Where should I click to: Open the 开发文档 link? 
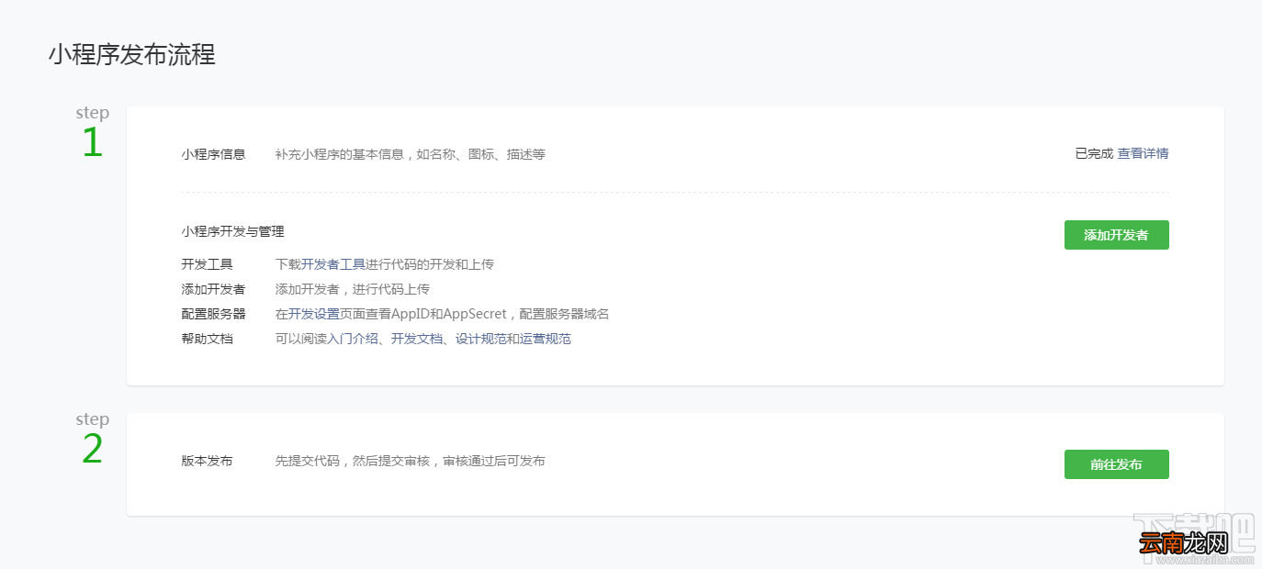coord(417,339)
